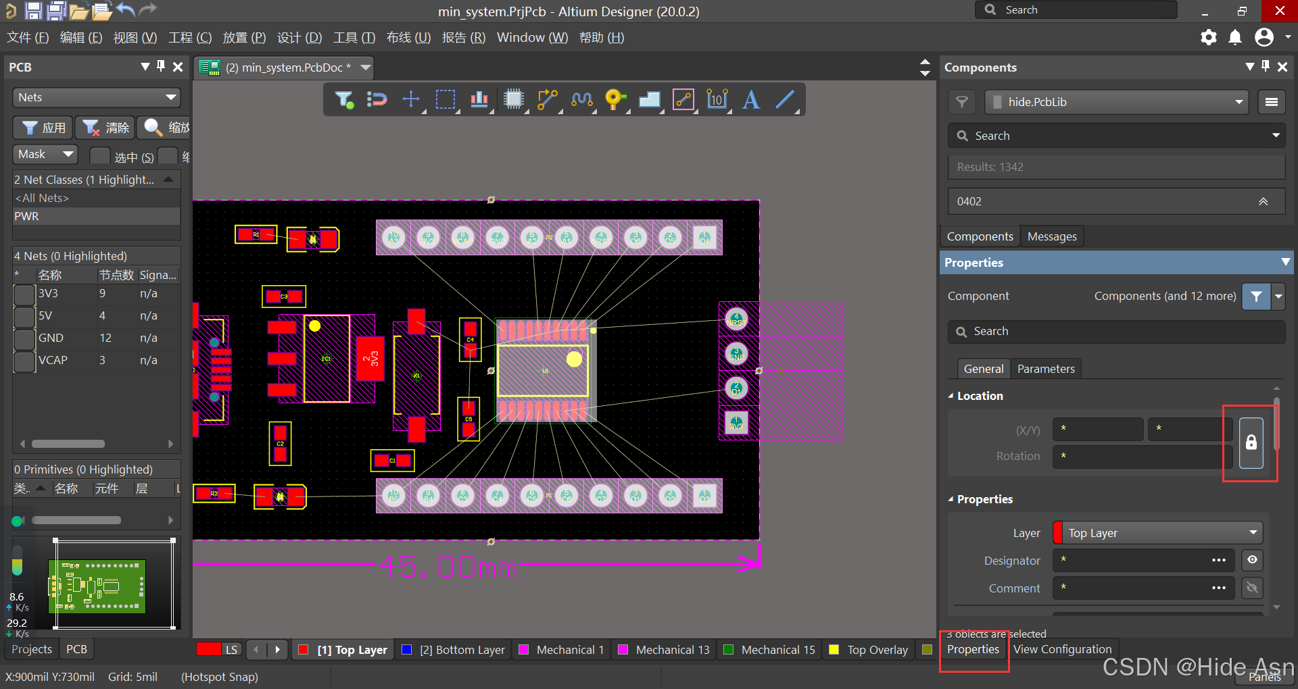
Task: Open the snapping options icon in the active bar
Action: pos(377,100)
